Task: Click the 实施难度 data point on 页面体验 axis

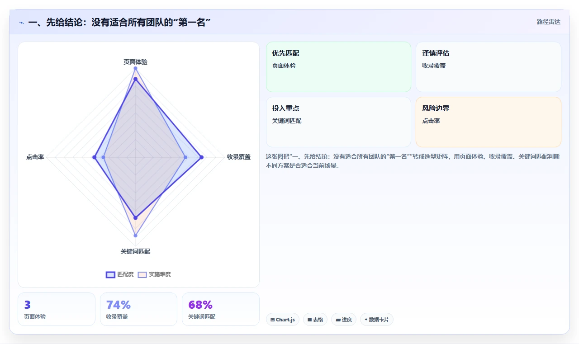Action: coord(135,68)
